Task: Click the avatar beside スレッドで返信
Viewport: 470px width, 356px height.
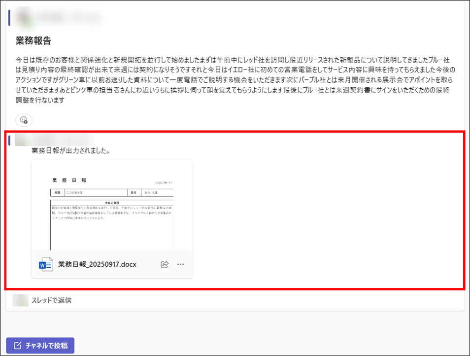Action: click(x=20, y=300)
